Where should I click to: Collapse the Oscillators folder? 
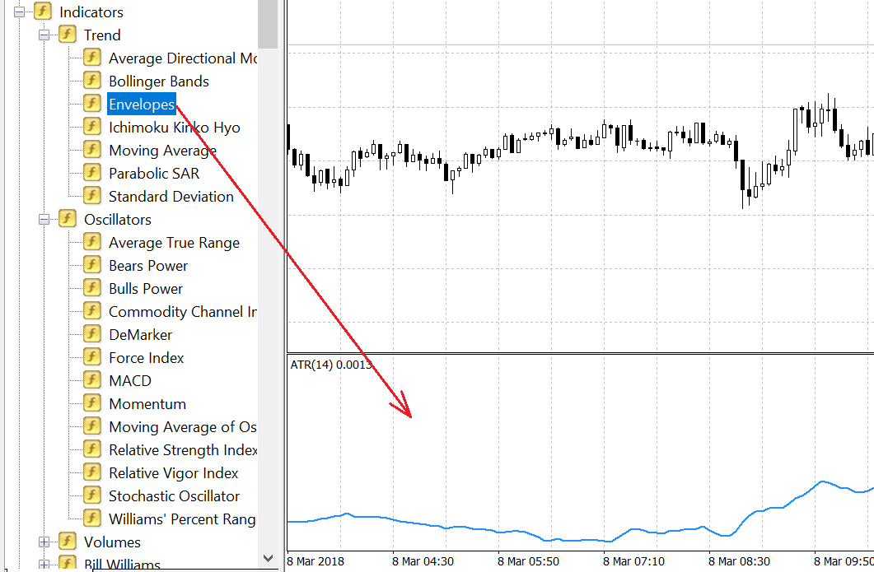(x=44, y=220)
